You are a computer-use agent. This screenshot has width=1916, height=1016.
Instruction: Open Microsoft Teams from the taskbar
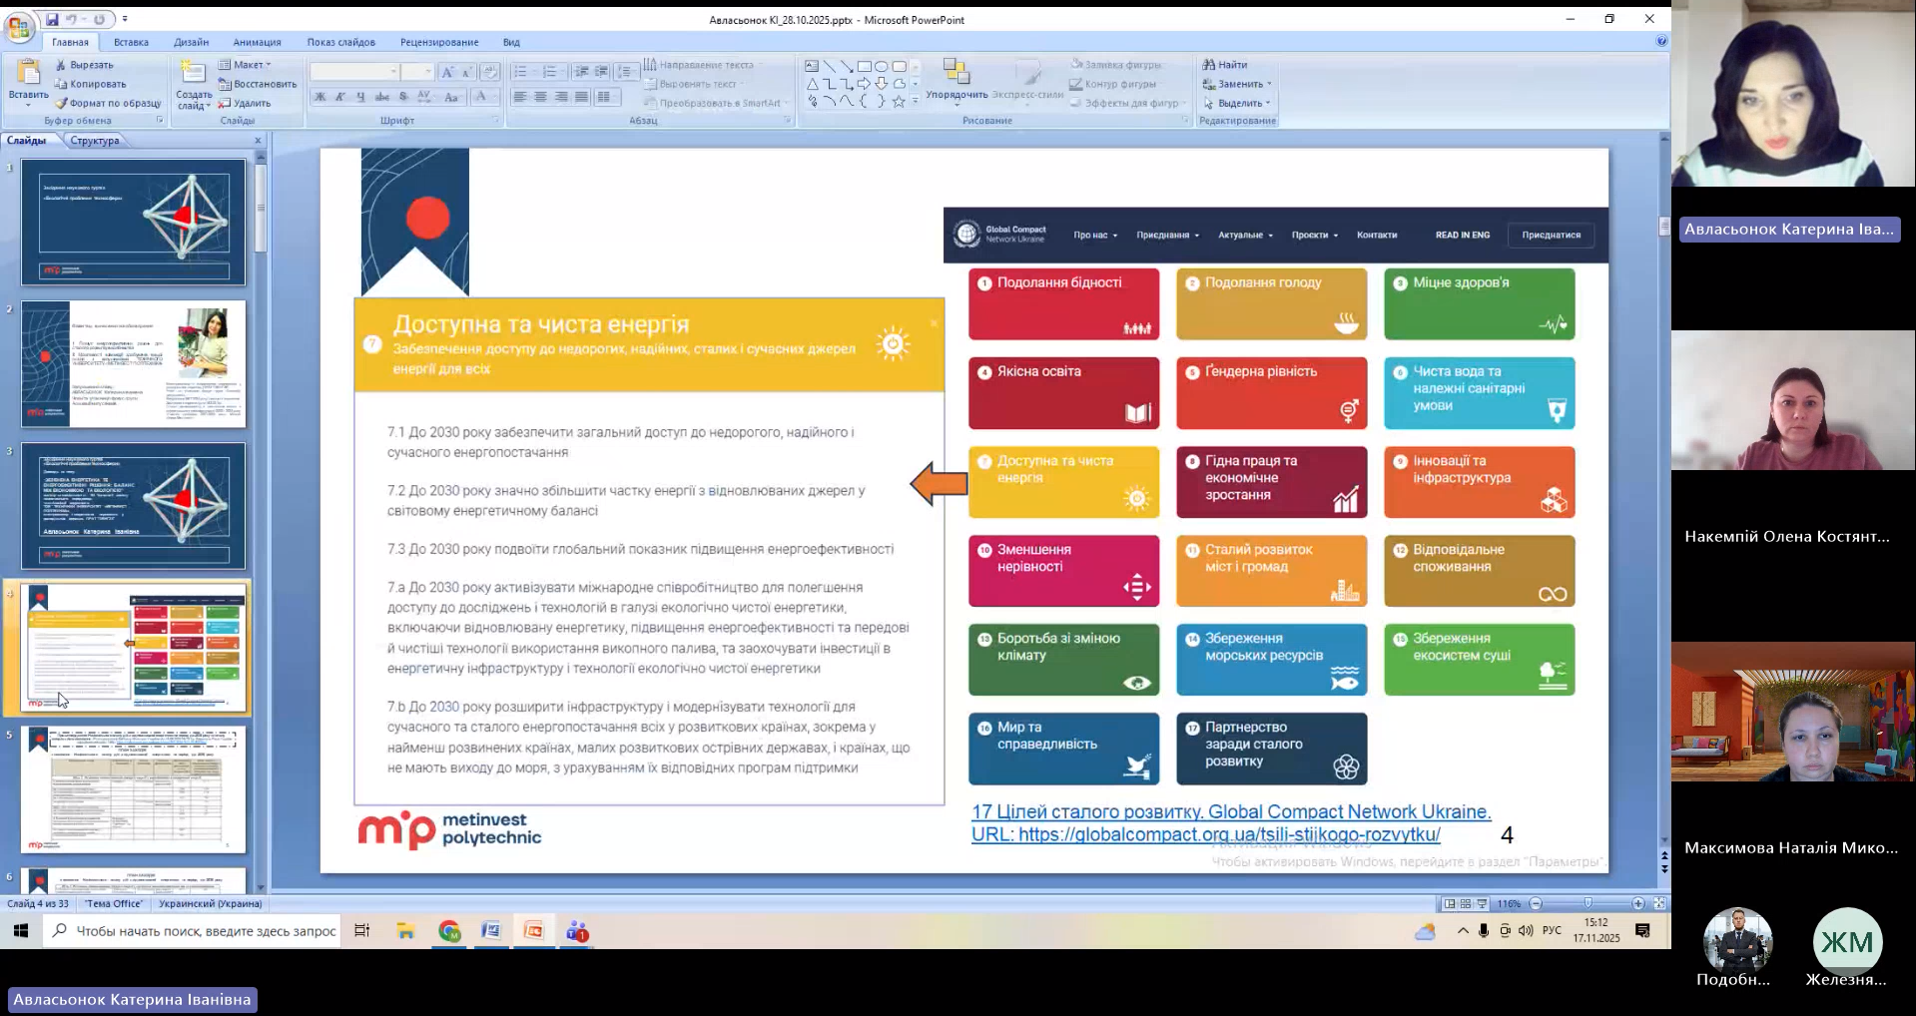(x=577, y=931)
